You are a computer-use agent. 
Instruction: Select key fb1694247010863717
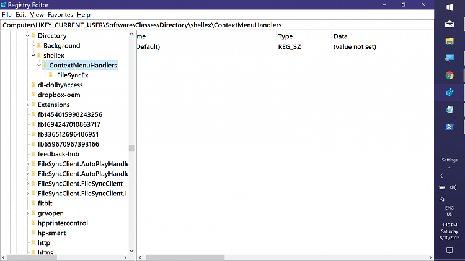[x=69, y=124]
